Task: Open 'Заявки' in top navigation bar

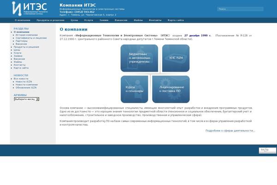Action: [x=104, y=20]
